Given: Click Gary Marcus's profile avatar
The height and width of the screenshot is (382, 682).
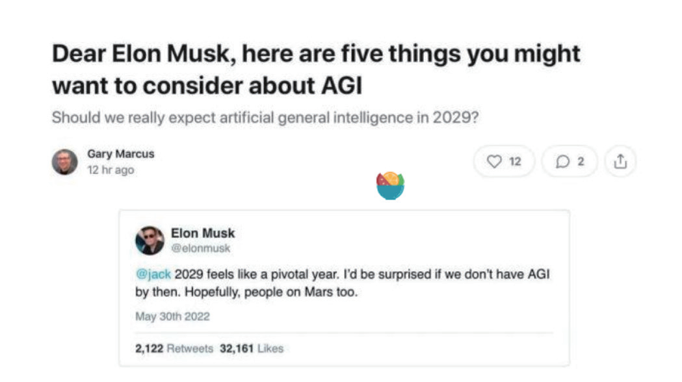Looking at the screenshot, I should pos(65,162).
